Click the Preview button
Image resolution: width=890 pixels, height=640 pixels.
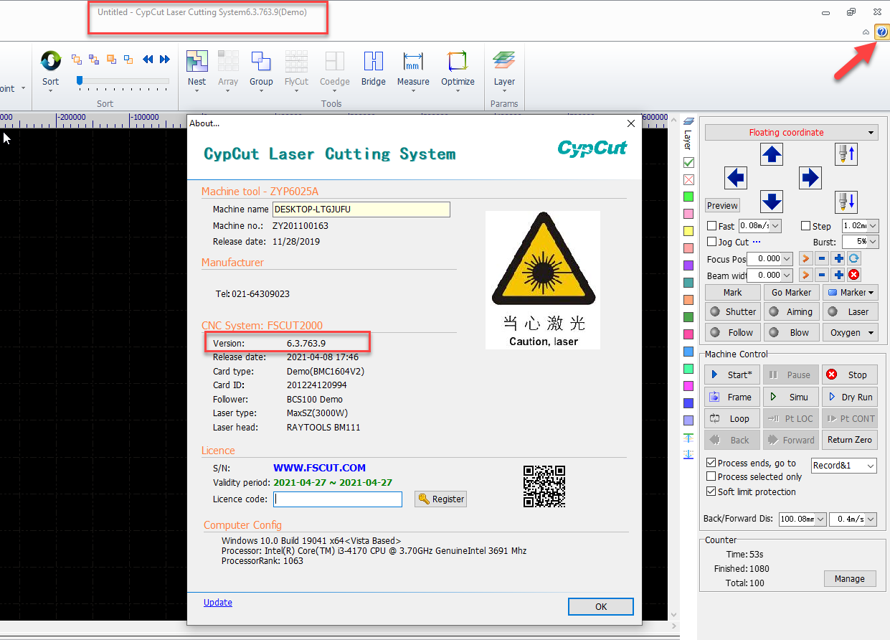tap(722, 206)
